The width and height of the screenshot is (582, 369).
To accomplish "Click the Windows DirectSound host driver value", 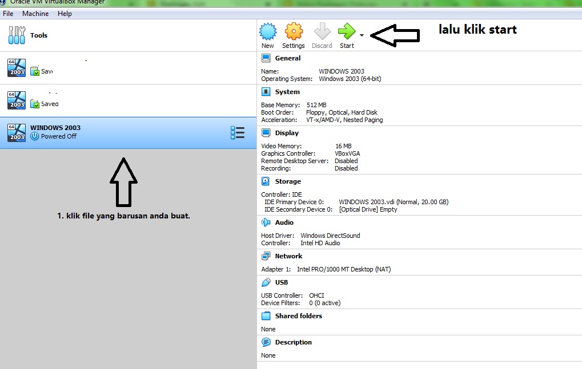I will pyautogui.click(x=330, y=236).
